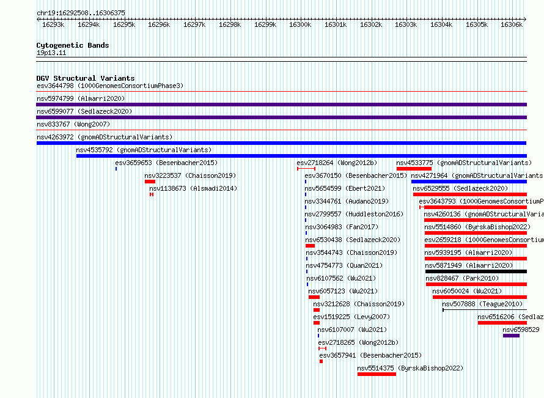The image size is (544, 398).
Task: Select the nsv5514860 ByrskaBishop2022 label
Action: click(x=477, y=227)
